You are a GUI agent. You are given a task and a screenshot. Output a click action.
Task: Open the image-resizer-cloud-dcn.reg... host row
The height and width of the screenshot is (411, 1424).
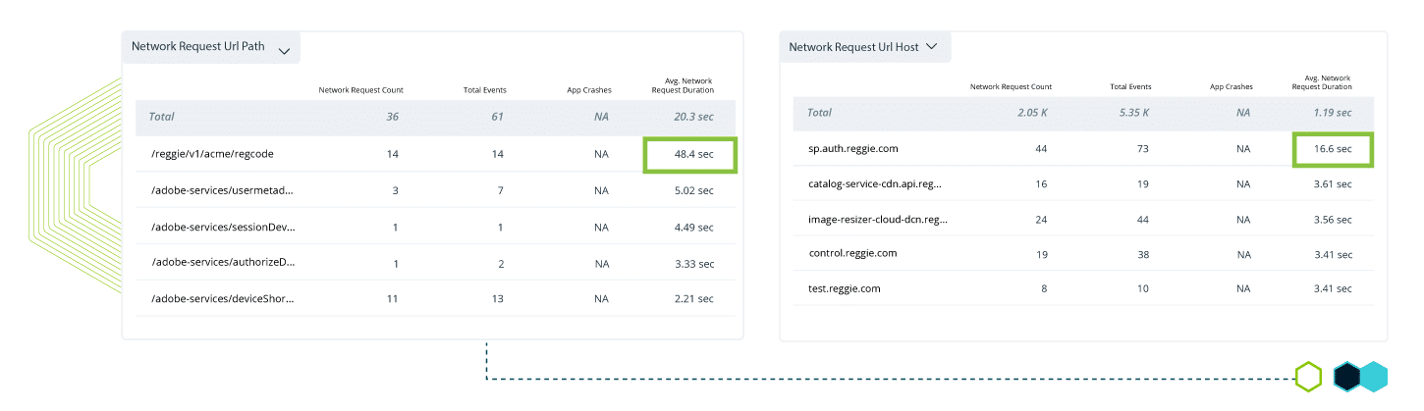coord(878,219)
